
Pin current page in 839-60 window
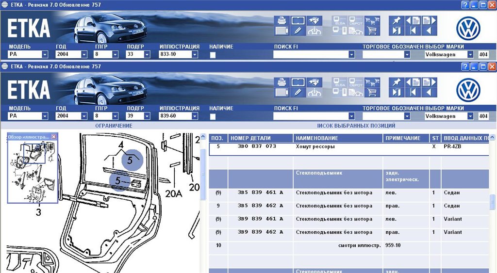(x=396, y=82)
